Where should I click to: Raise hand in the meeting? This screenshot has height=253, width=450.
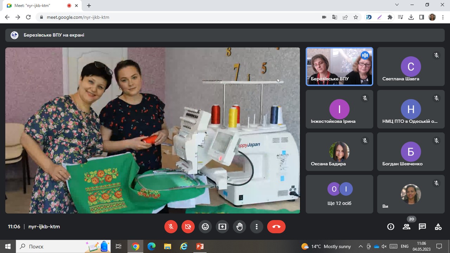click(x=239, y=227)
